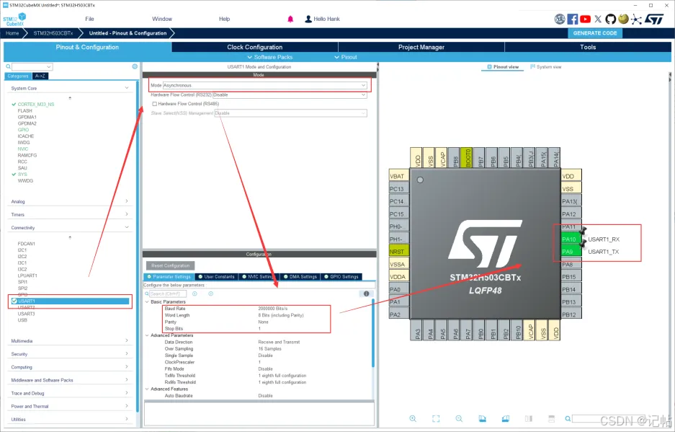
Task: Open the GitHub icon in the top toolbar
Action: [610, 19]
